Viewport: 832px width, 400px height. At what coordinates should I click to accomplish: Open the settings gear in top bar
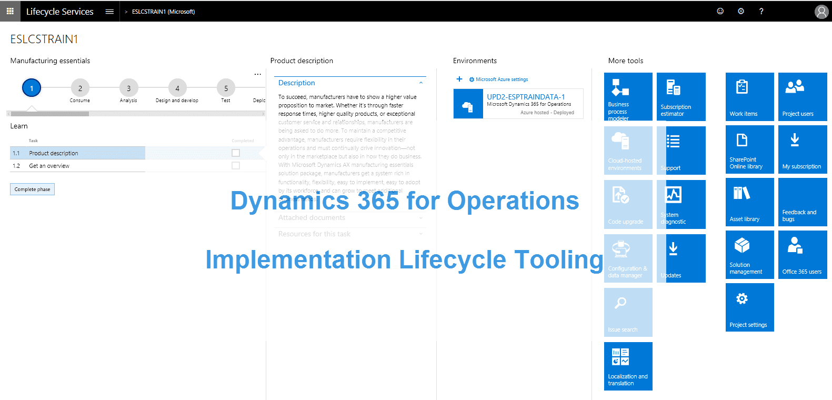[x=741, y=11]
